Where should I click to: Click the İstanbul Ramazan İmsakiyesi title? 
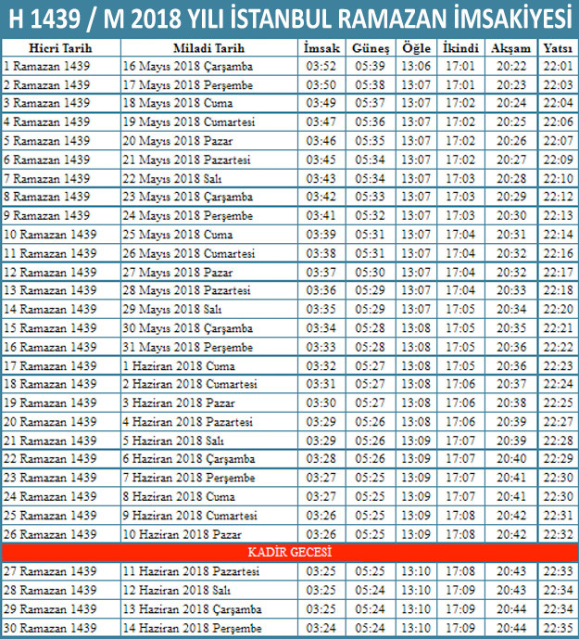pyautogui.click(x=289, y=19)
